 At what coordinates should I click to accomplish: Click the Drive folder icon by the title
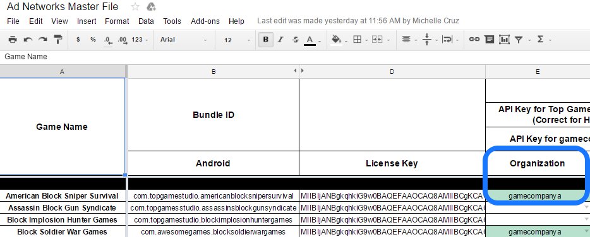[x=151, y=7]
